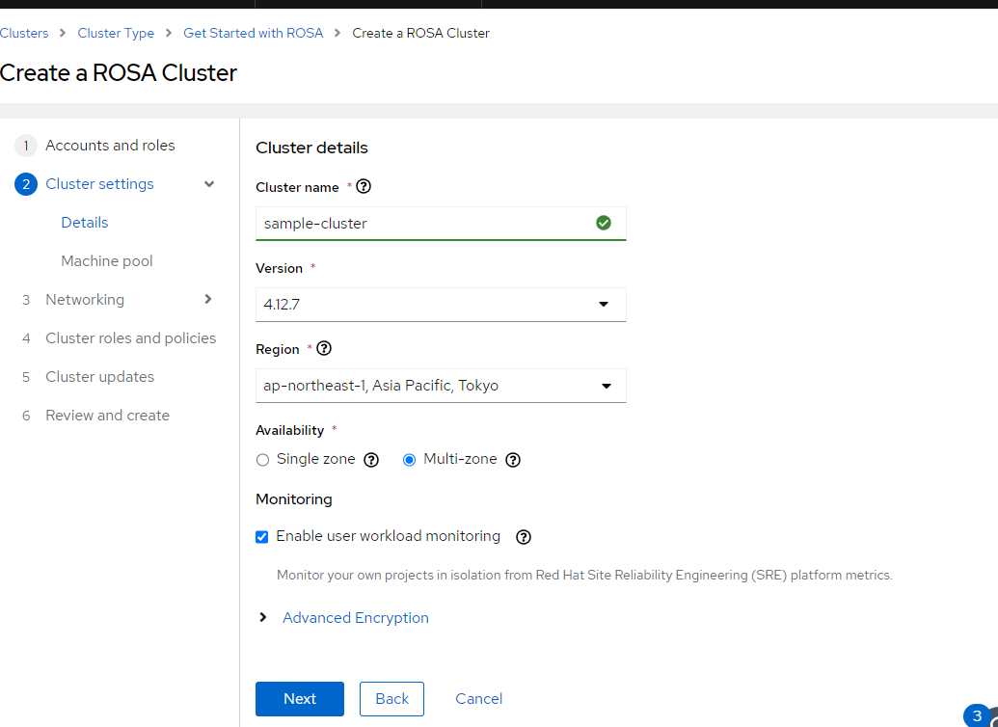Click Advanced Encryption link text
This screenshot has width=998, height=727.
(x=355, y=617)
